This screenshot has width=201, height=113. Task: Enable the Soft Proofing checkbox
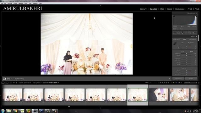point(14,78)
